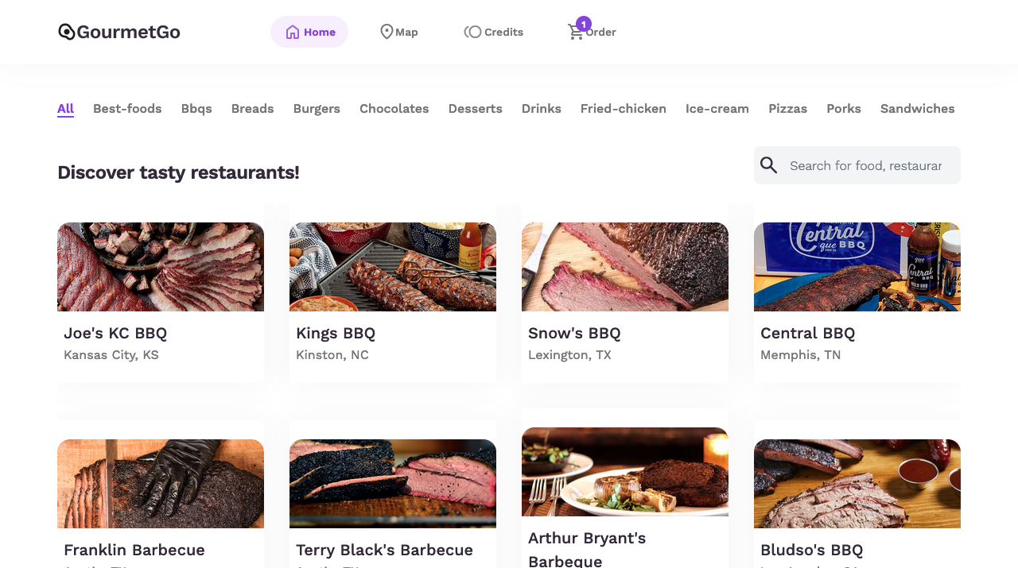
Task: Select the Home house icon
Action: (292, 31)
